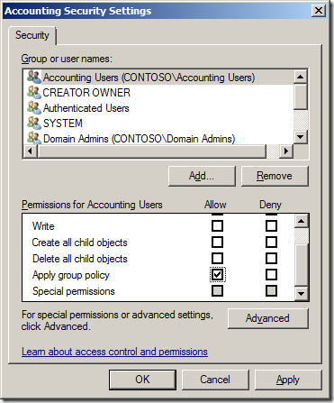Screen dimensions: 334x403
Task: Open the Advanced settings button
Action: pos(267,318)
